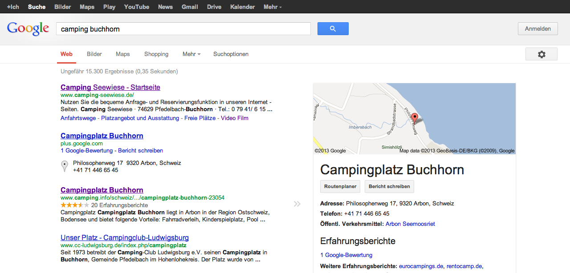
Task: Click the Google logo
Action: tap(28, 29)
